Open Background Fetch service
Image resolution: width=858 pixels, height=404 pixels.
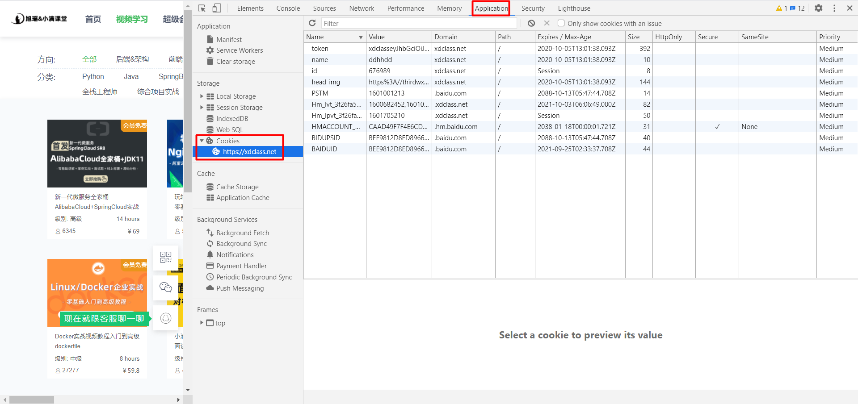click(x=238, y=233)
